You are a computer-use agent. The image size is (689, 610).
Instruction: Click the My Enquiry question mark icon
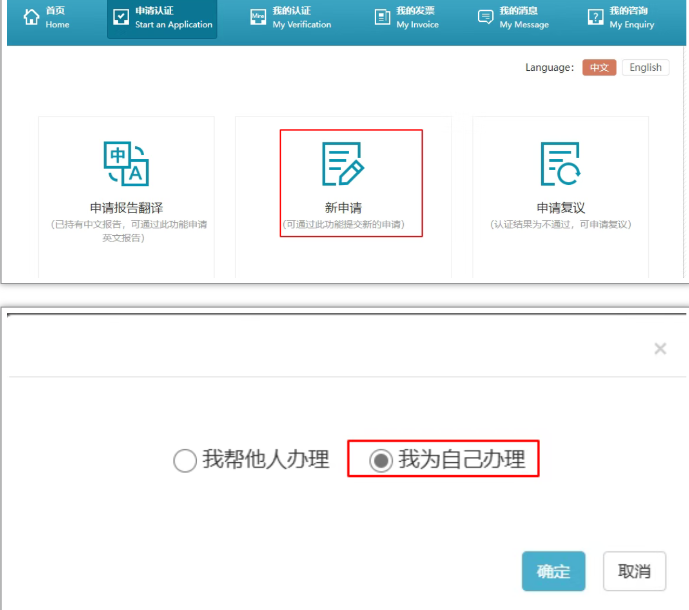[x=595, y=17]
